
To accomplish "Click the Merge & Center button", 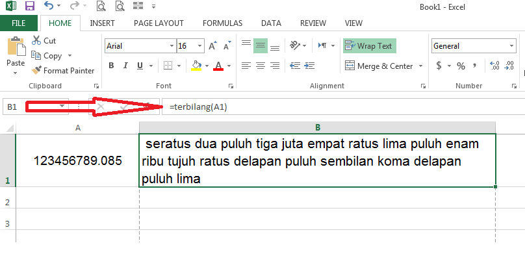I will pyautogui.click(x=379, y=66).
